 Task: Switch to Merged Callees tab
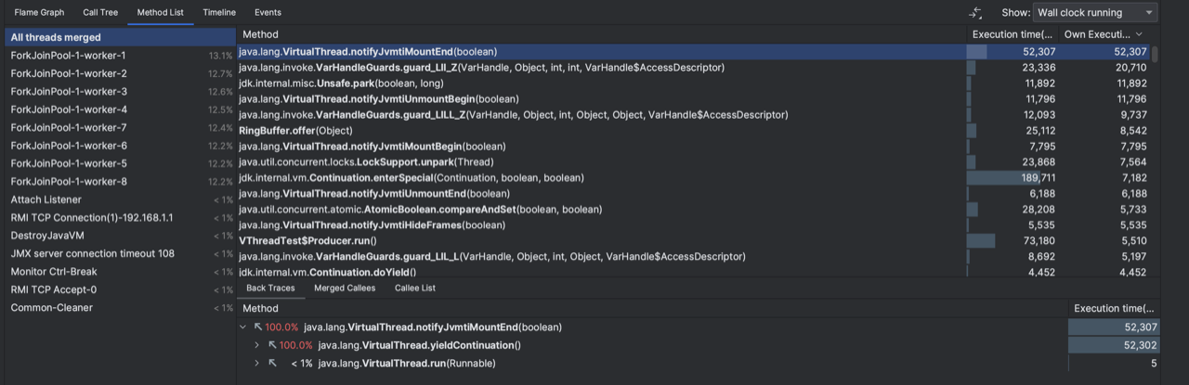pos(345,289)
